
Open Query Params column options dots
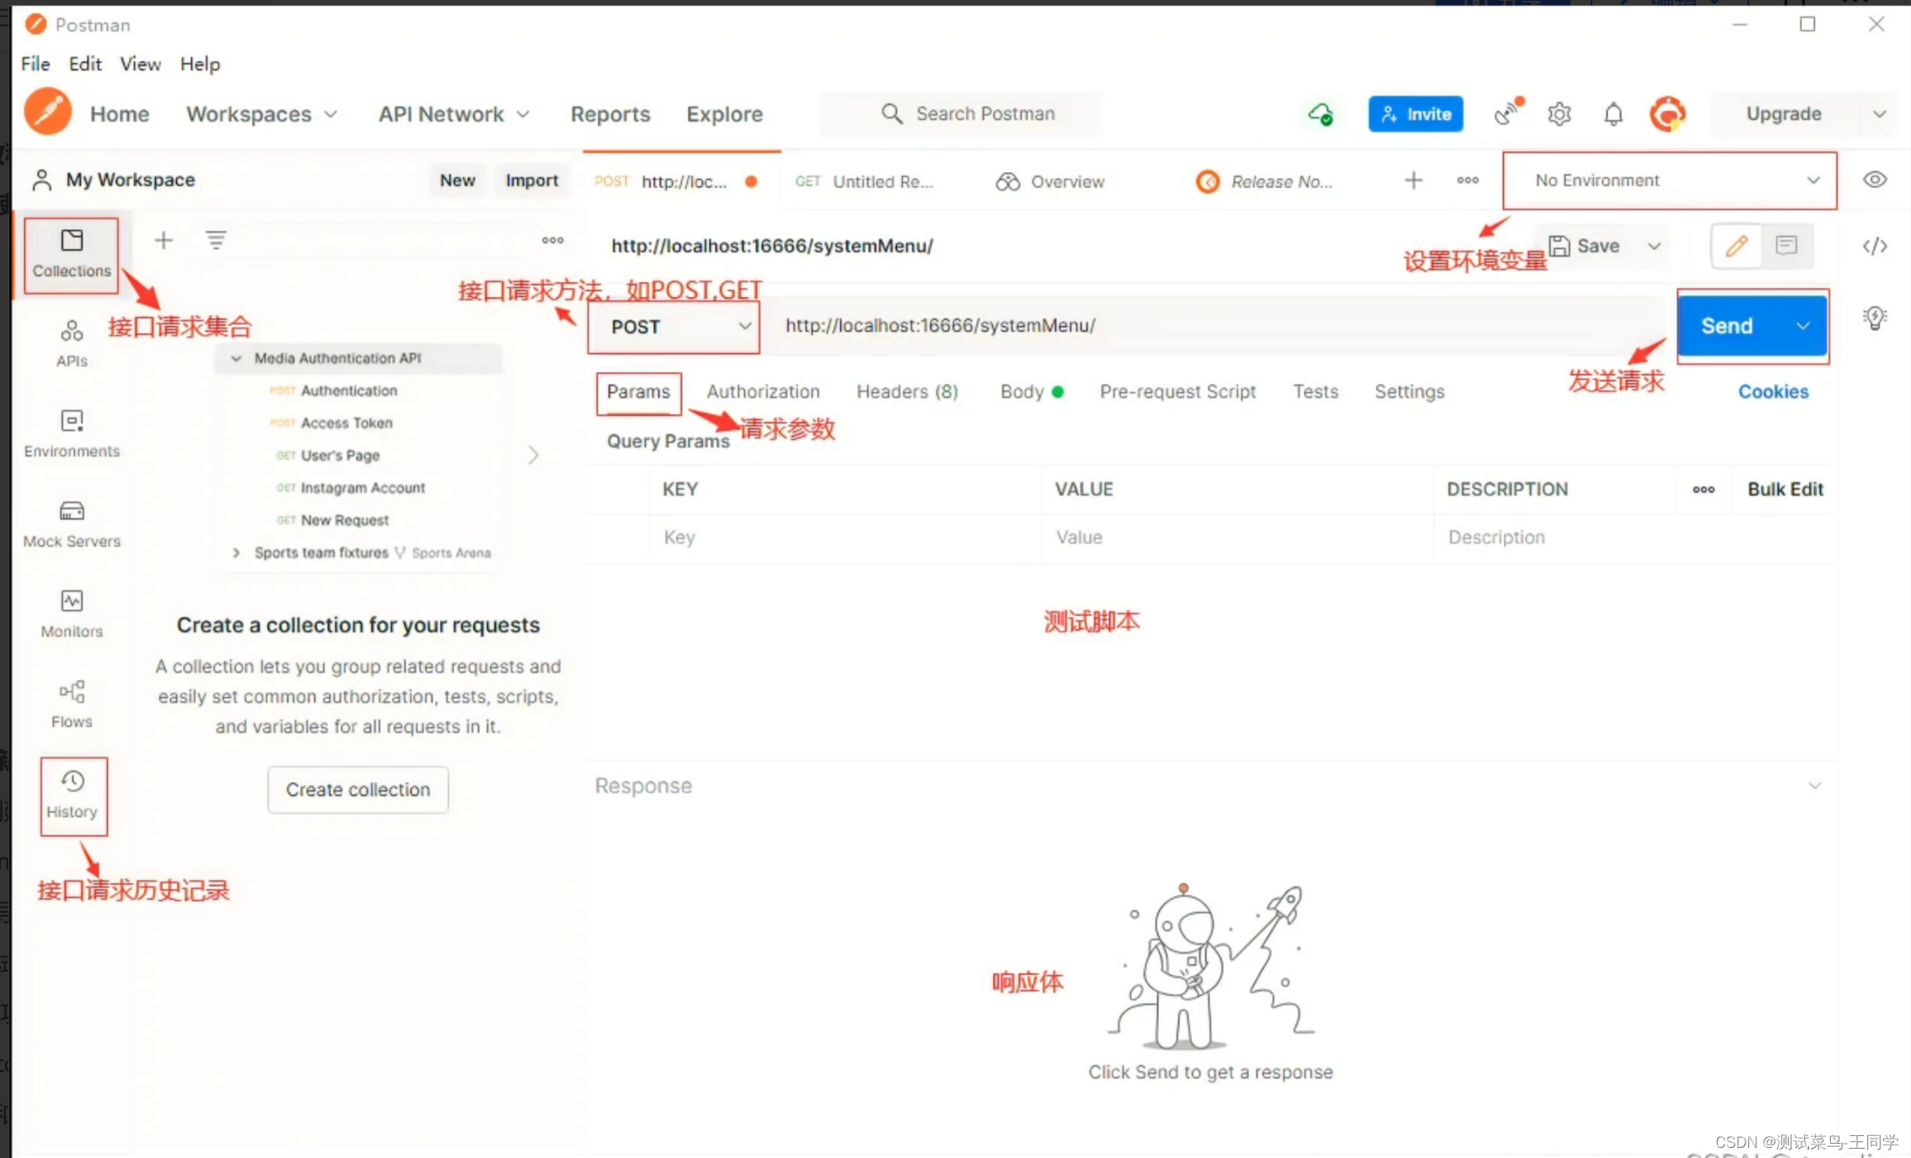1704,490
